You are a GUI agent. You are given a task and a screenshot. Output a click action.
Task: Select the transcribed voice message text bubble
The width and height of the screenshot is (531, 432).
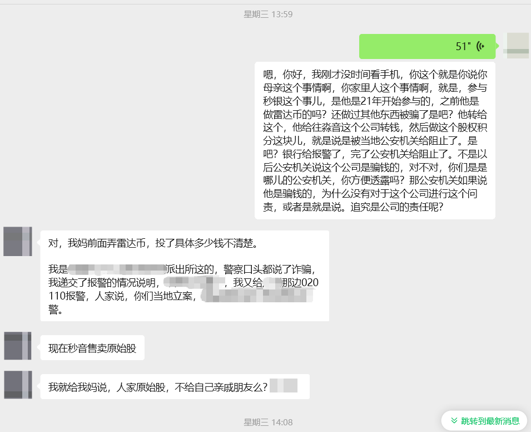point(374,139)
